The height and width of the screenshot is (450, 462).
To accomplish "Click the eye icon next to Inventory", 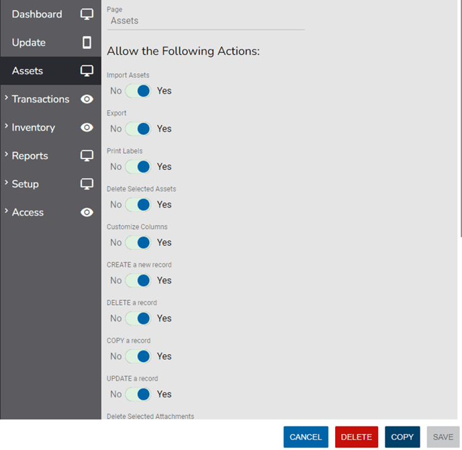I will click(x=87, y=128).
